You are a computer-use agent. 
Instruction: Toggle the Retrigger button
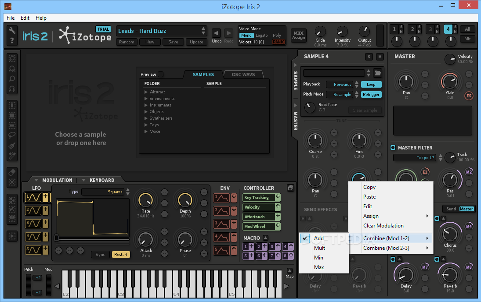371,95
